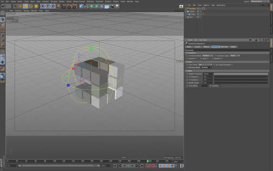Open Object Manager Bookmarks menu
The height and width of the screenshot is (171, 273).
[x=221, y=5]
